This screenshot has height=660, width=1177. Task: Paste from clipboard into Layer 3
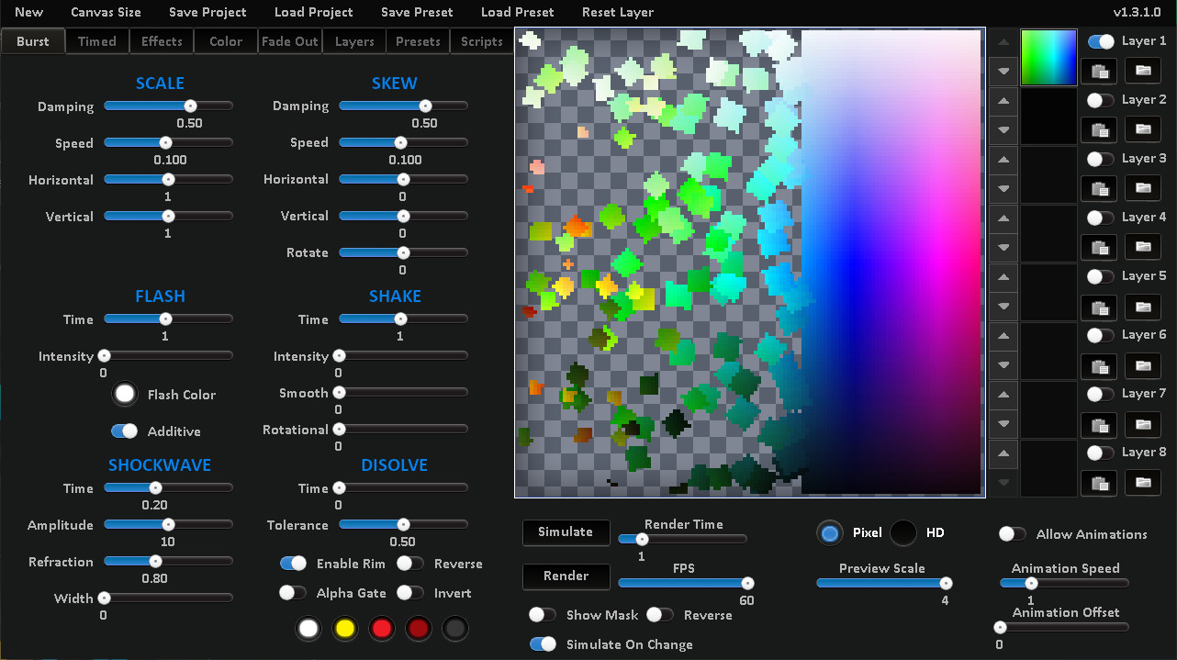1099,188
